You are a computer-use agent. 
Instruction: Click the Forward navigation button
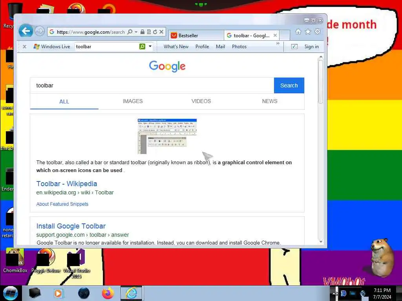click(x=40, y=31)
